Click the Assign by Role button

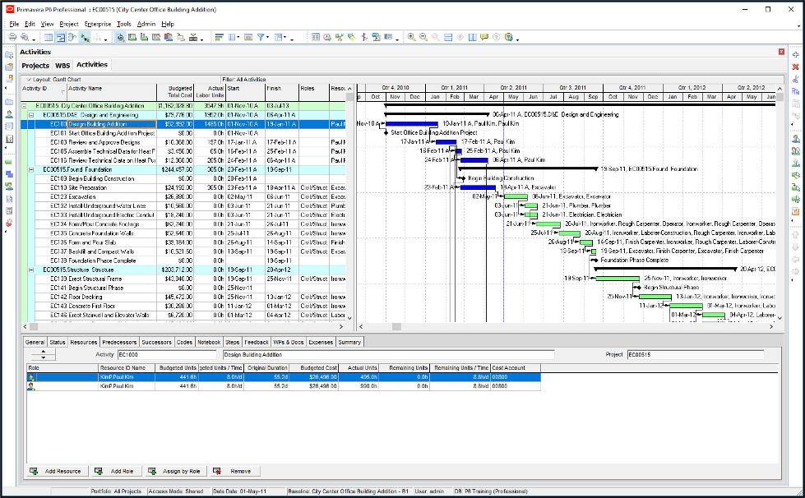point(175,472)
